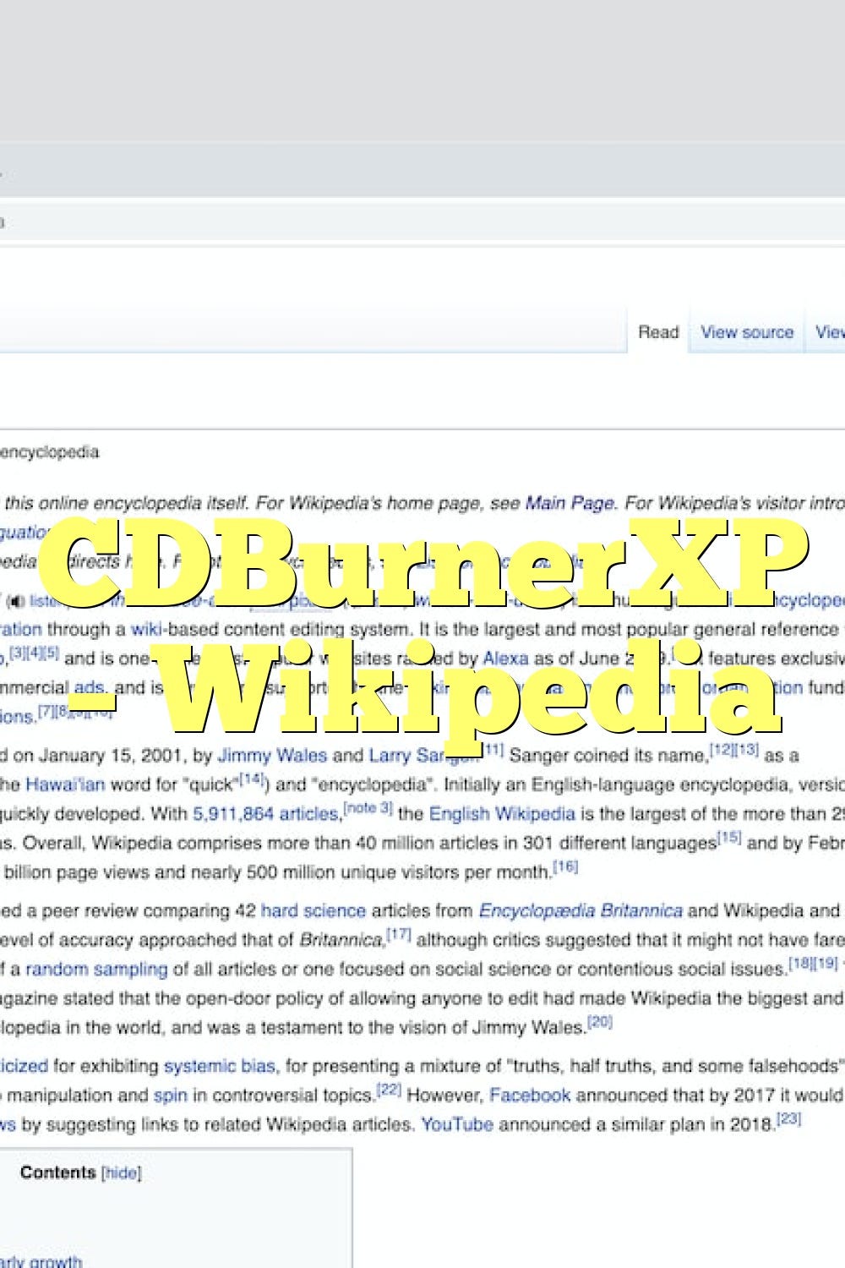845x1268 pixels.
Task: Open the Encyclopædia Britannica link
Action: coord(581,910)
